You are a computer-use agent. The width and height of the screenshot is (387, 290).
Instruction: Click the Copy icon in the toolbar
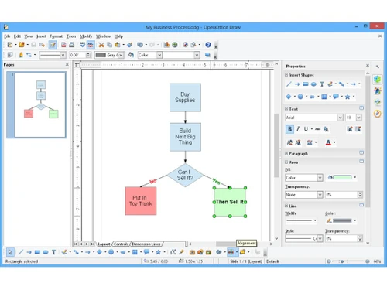pyautogui.click(x=109, y=45)
